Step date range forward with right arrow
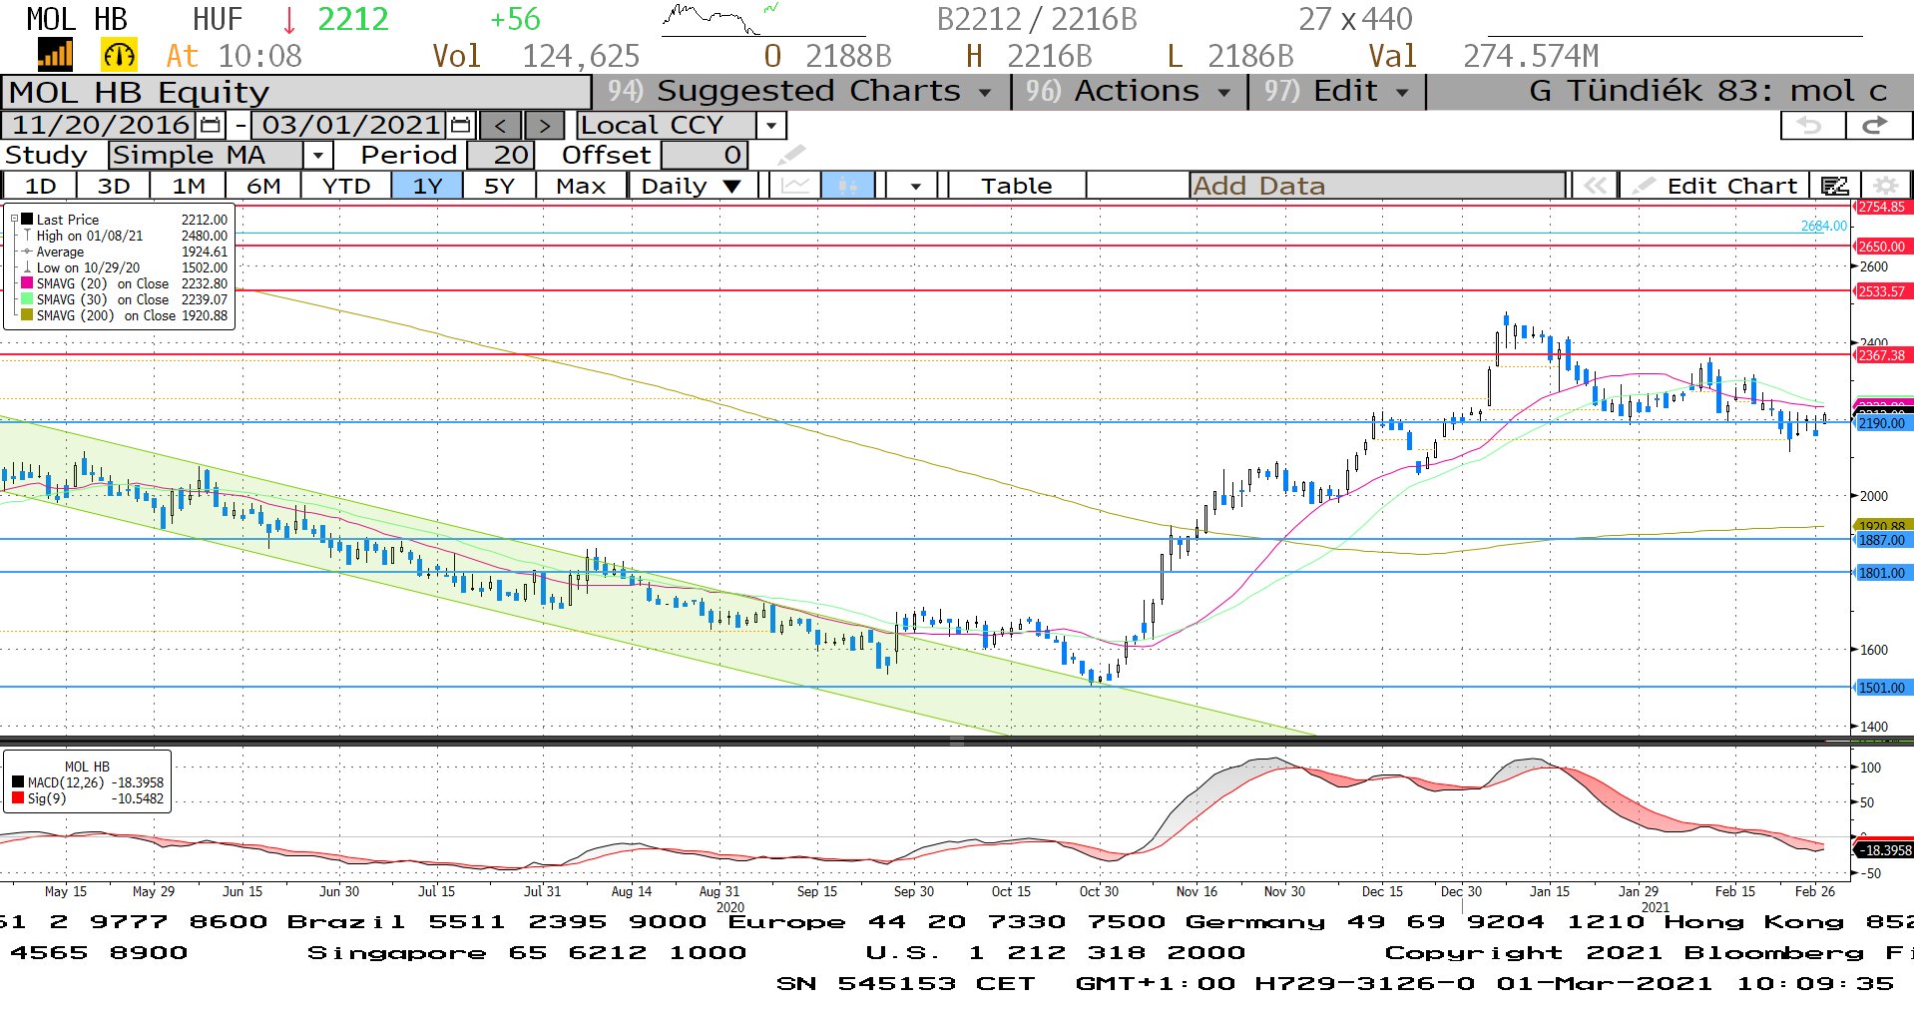 pos(544,126)
